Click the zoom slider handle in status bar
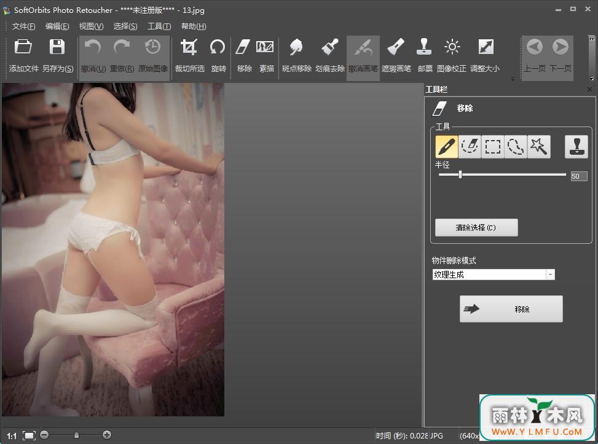Viewport: 598px width, 444px height. tap(76, 435)
